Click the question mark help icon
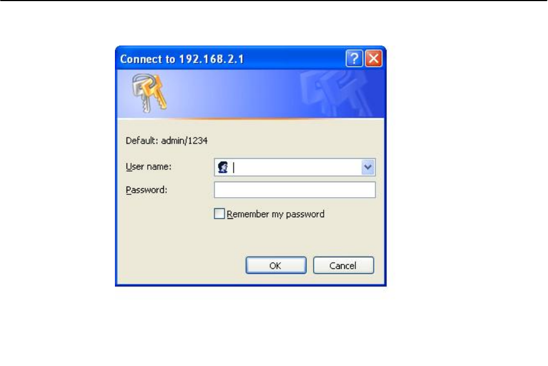The height and width of the screenshot is (366, 548). [x=354, y=58]
